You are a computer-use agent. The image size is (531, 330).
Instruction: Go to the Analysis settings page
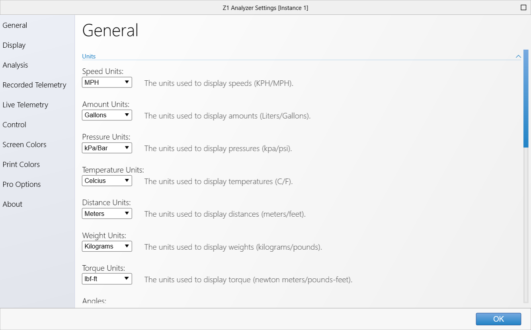(15, 65)
